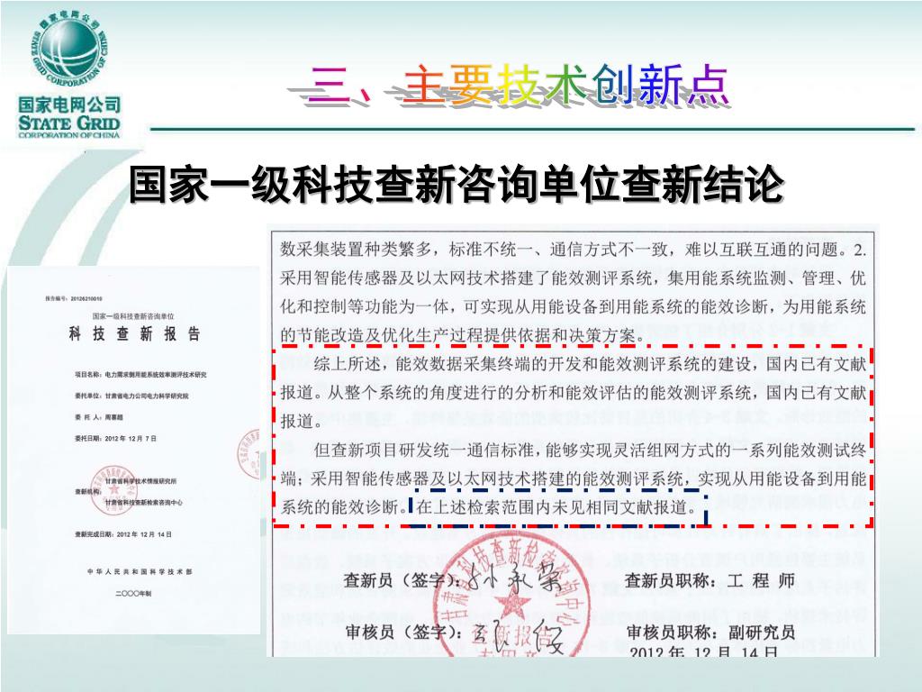Click 甘肃省科技查新检索咨询中心 text on cover
Viewport: 922px width, 692px height.
click(144, 503)
